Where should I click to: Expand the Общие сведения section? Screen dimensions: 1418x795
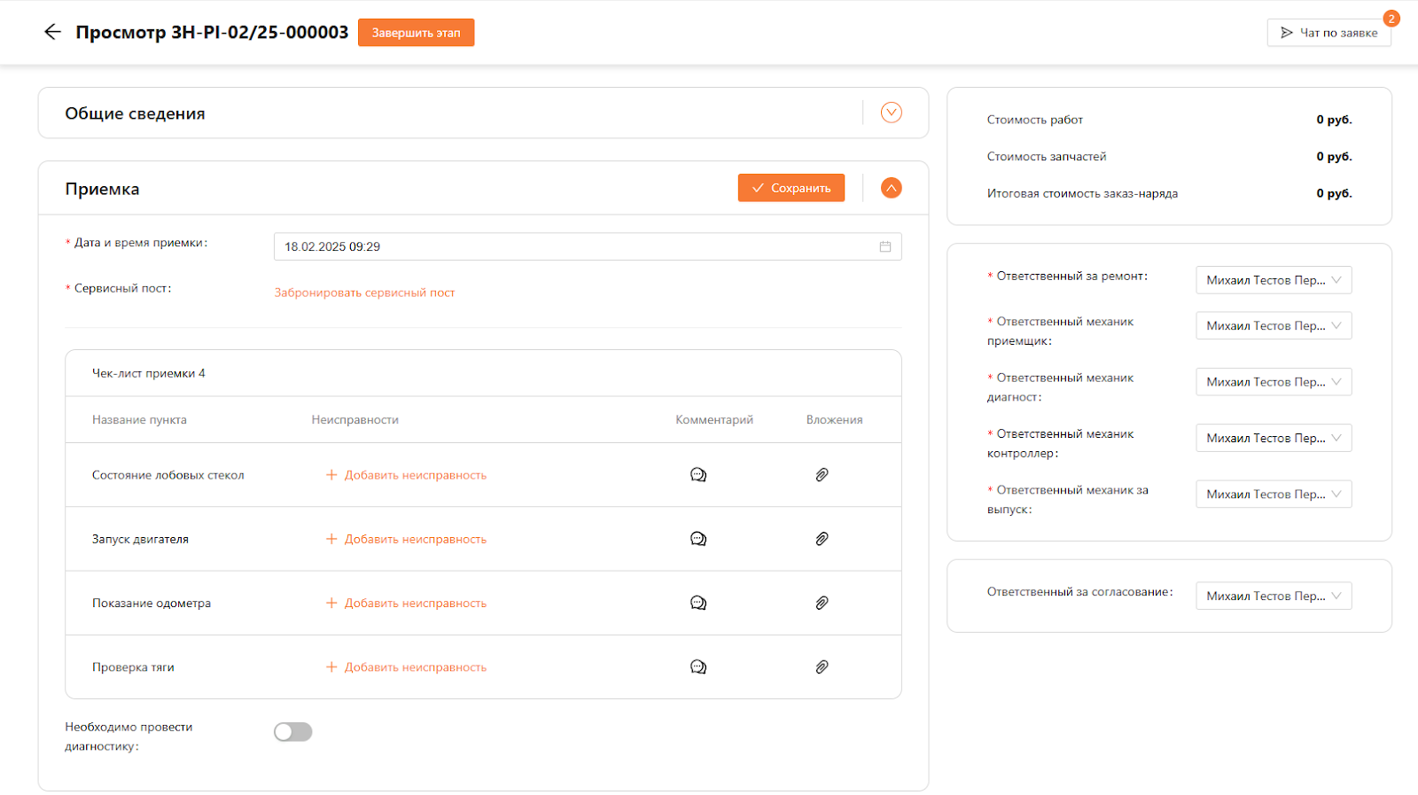click(891, 113)
